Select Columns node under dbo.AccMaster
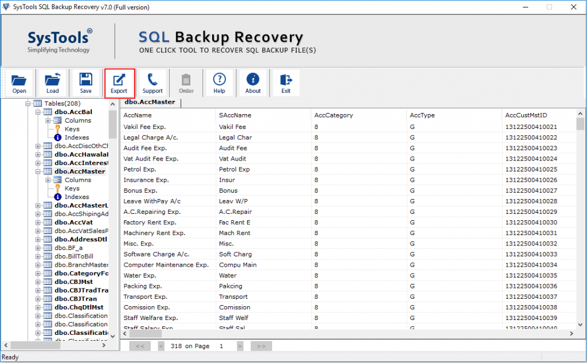Viewport: 587px width, 363px height. (78, 180)
